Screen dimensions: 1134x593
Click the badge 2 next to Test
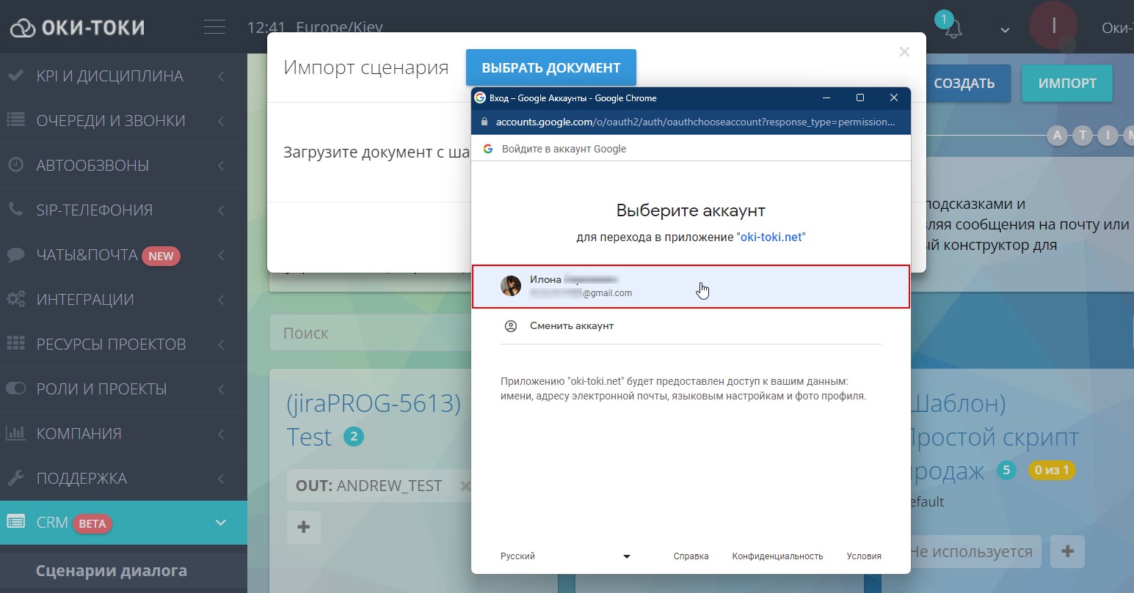click(x=354, y=438)
